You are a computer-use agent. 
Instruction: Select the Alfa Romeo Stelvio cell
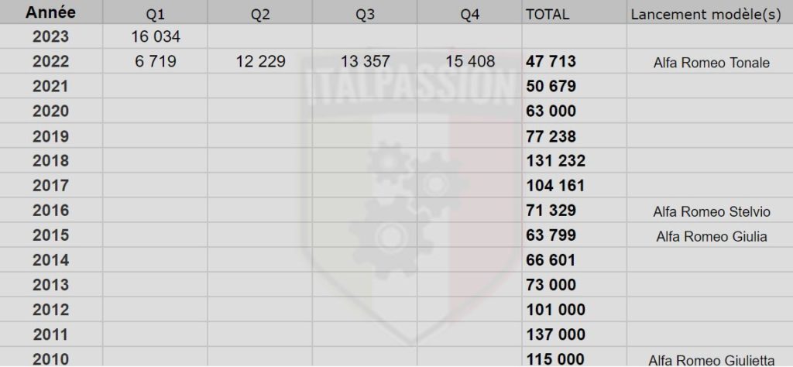click(710, 211)
